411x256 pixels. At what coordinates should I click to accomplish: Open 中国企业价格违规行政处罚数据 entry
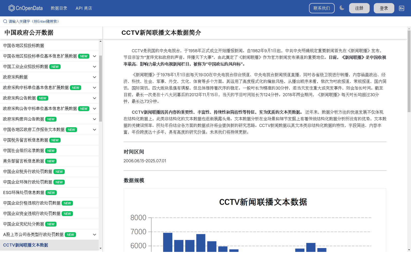[x=49, y=203]
